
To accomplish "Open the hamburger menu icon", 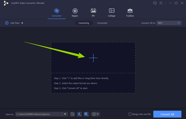I will point(161,3).
